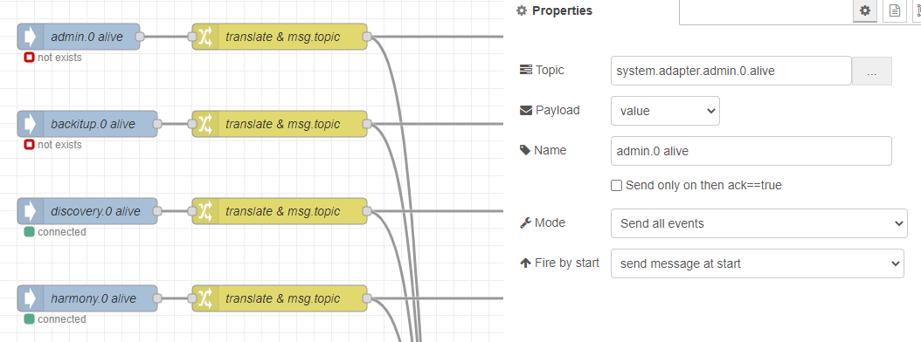Enable Send only on ack==true checkbox

(616, 185)
